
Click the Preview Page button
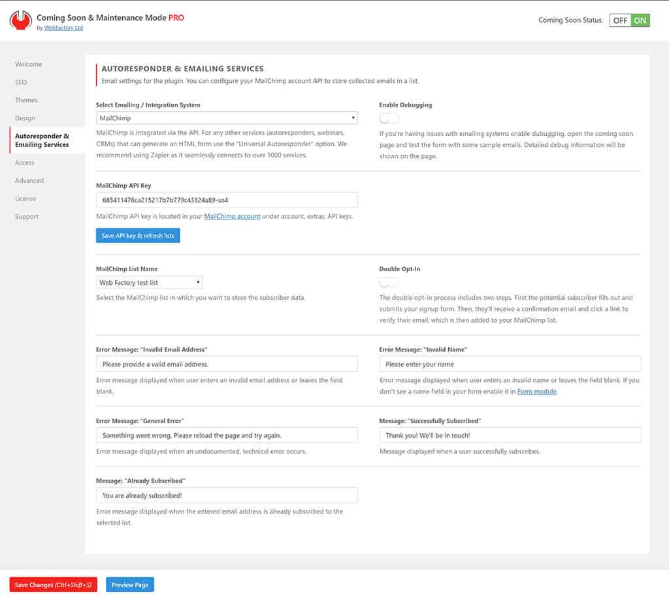[x=130, y=585]
